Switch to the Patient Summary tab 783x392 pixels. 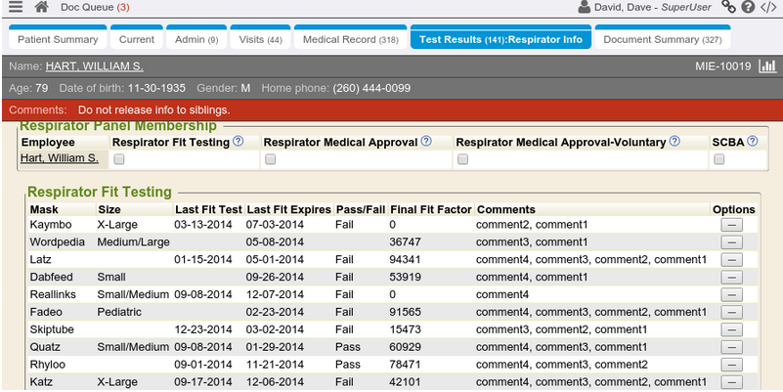(x=58, y=40)
